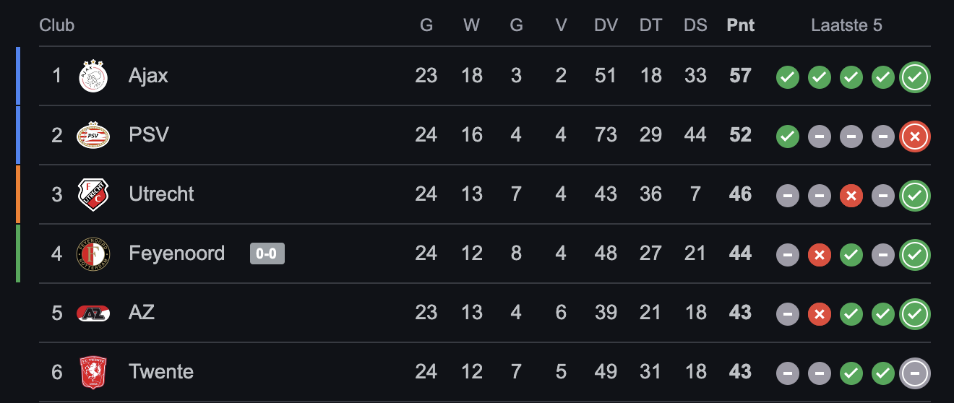
Task: Open the Twente team name link
Action: [161, 372]
